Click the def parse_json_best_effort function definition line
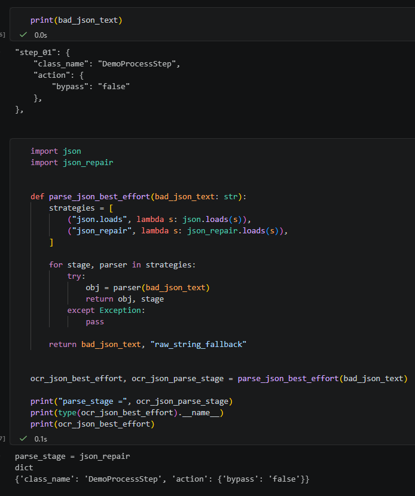The width and height of the screenshot is (415, 496). [139, 197]
